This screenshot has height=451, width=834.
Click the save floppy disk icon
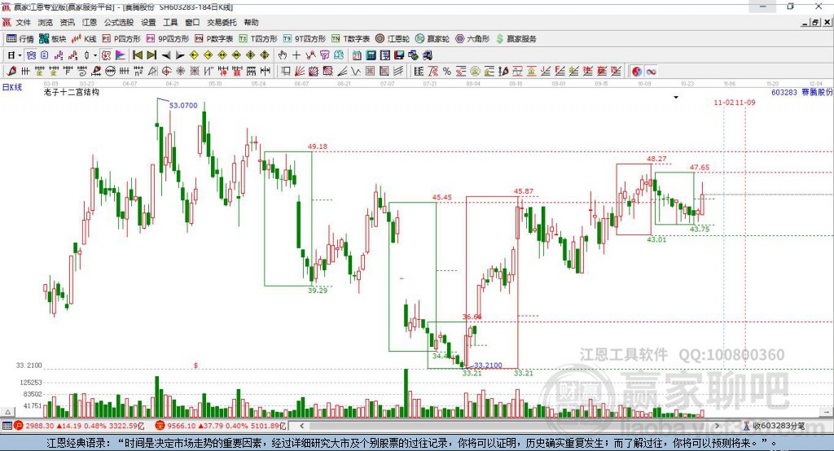399,55
